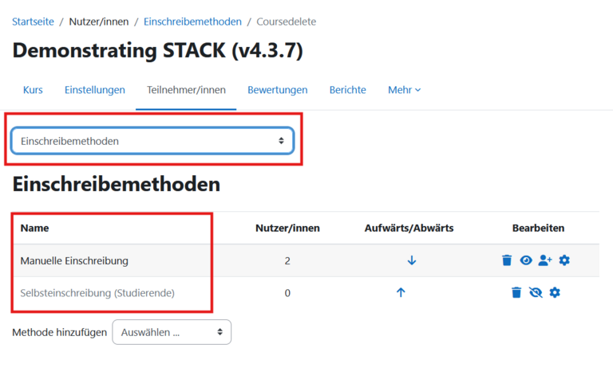Go to the Bewertungen tab

pos(277,90)
